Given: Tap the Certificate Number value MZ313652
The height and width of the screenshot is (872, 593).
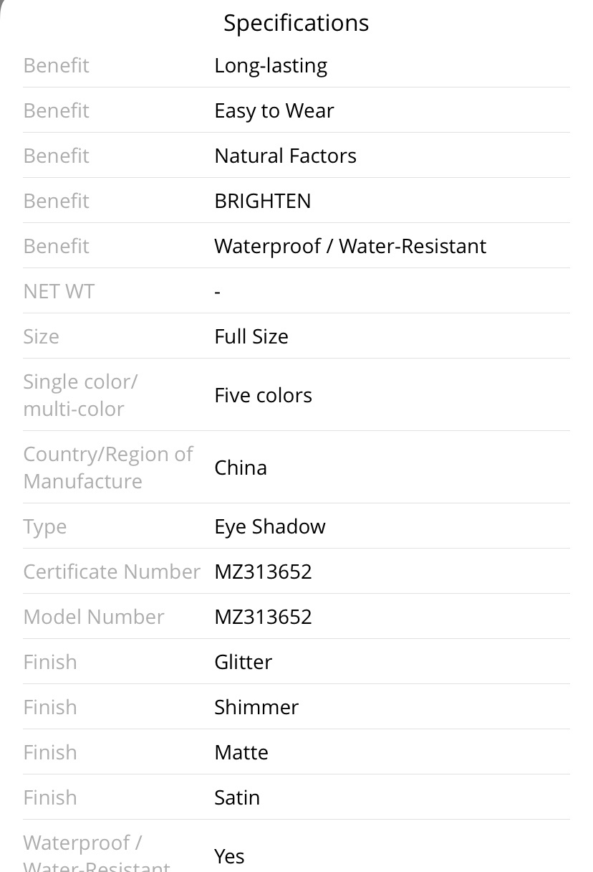Looking at the screenshot, I should (263, 572).
